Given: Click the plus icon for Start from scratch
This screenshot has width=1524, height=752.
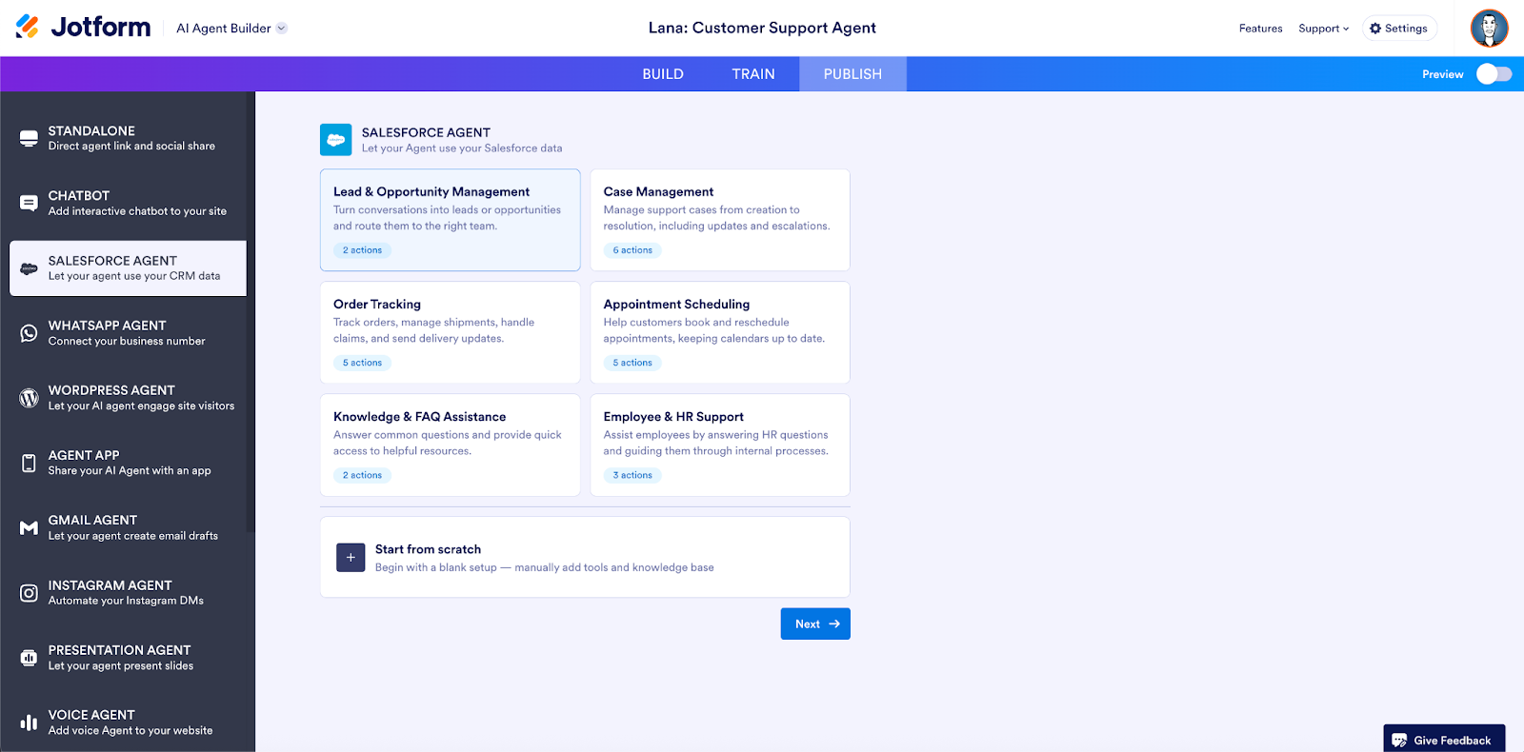Looking at the screenshot, I should tap(351, 558).
